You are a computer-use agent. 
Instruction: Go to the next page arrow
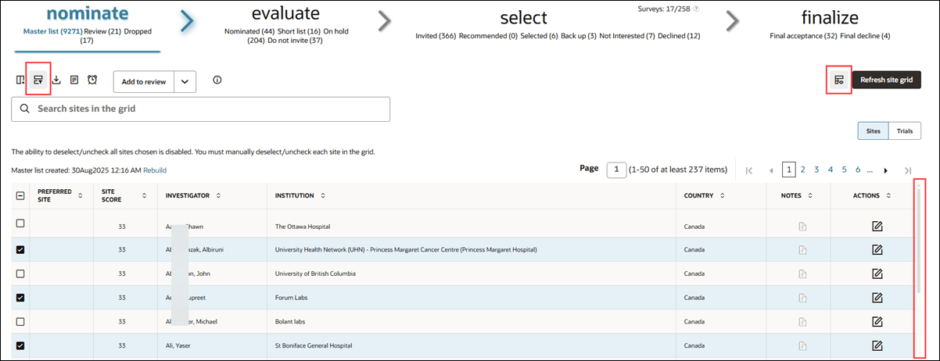click(x=886, y=170)
